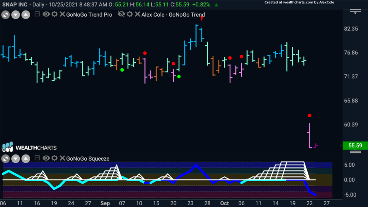368x207 pixels.
Task: Remove the Alex Cole - GoNoGo Trend indicator
Action: tap(138, 14)
